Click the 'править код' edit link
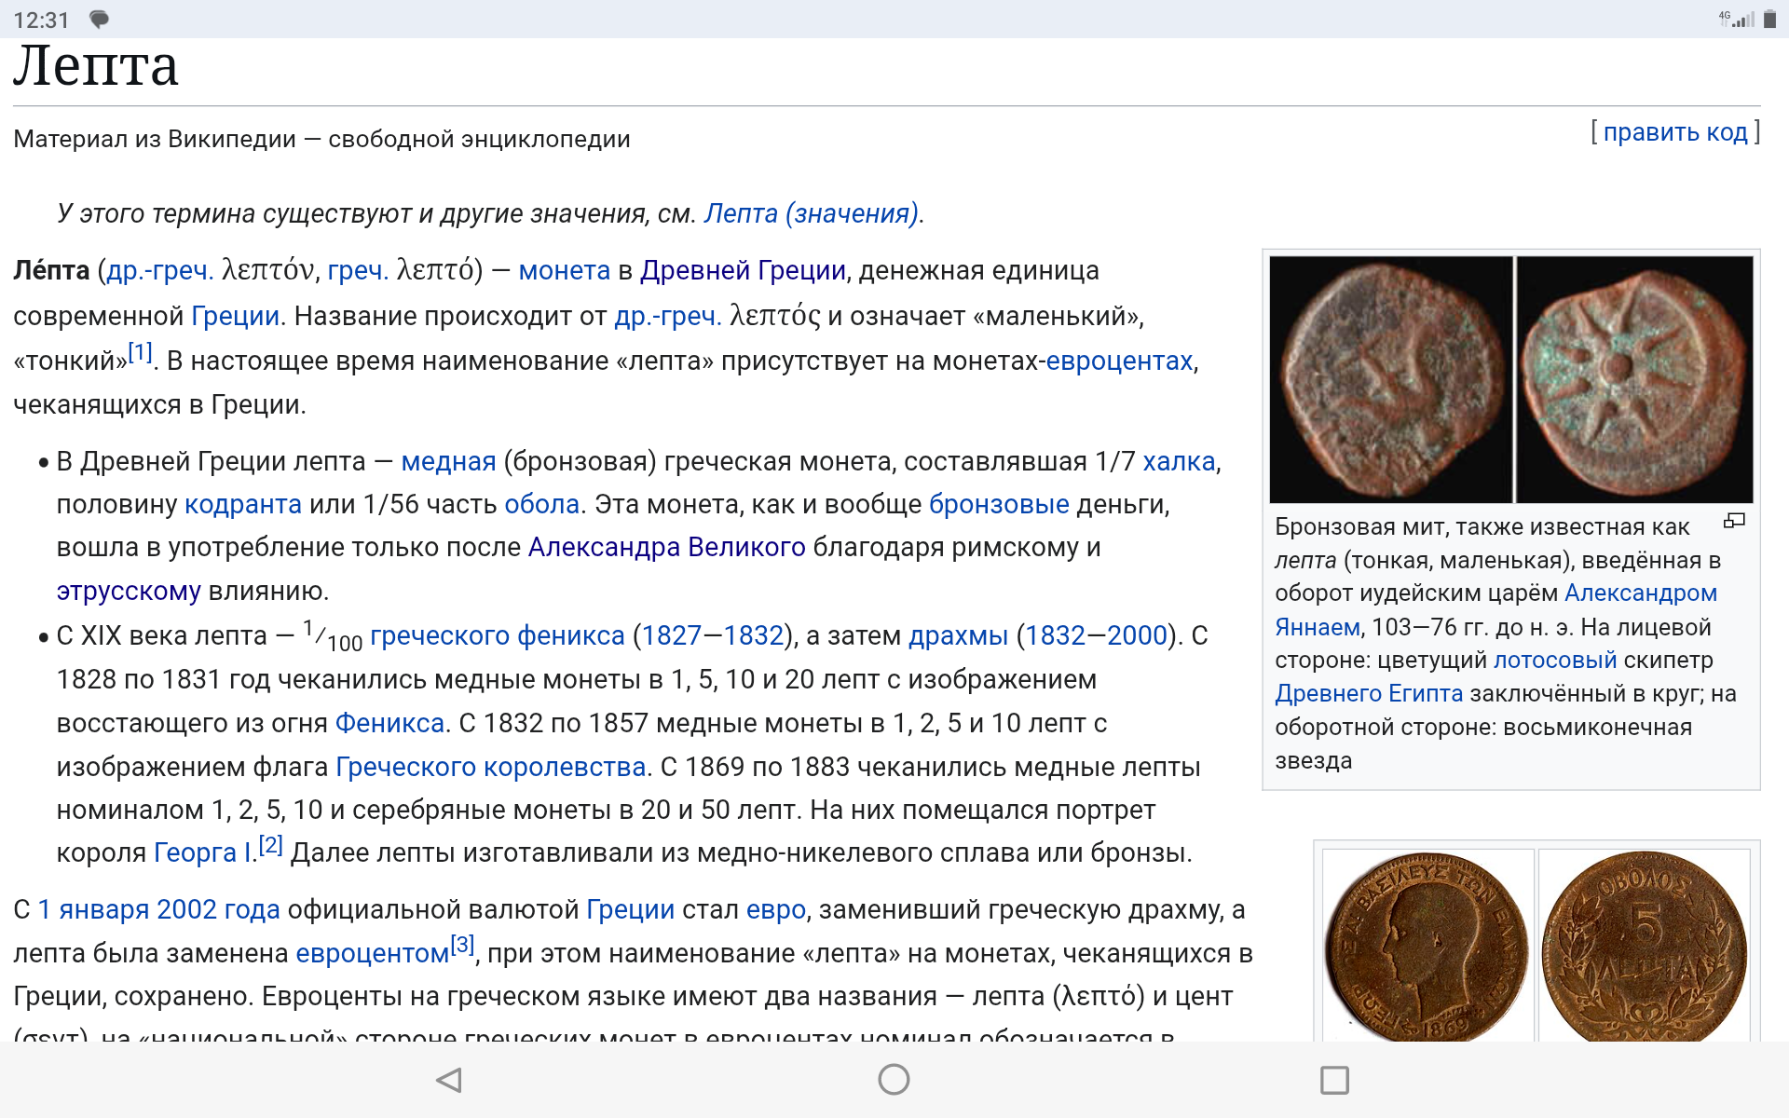This screenshot has width=1789, height=1118. click(x=1674, y=132)
